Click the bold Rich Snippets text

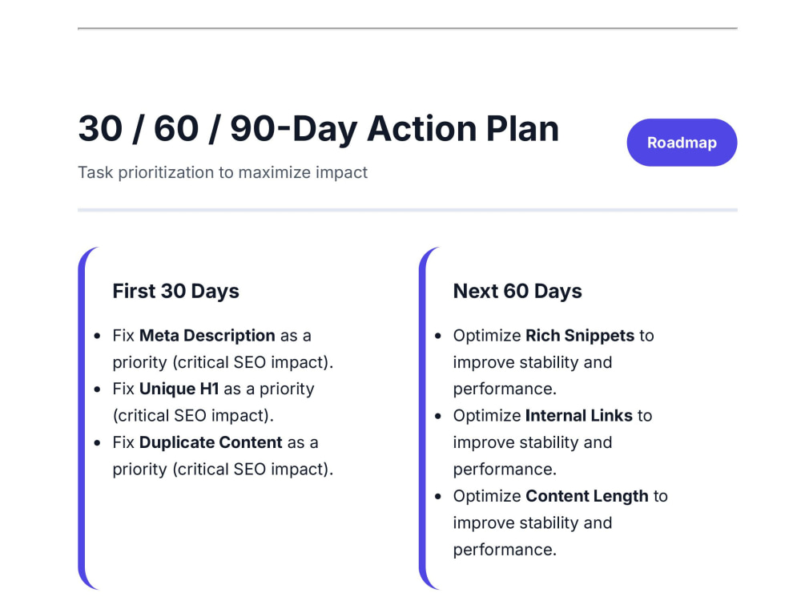click(x=580, y=335)
